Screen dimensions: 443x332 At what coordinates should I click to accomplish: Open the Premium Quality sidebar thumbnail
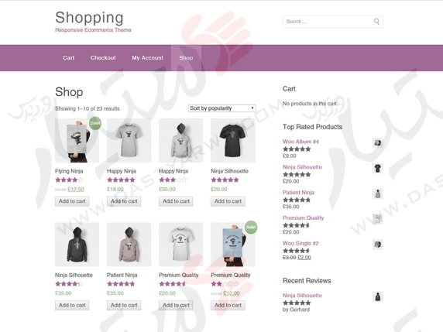pos(378,219)
